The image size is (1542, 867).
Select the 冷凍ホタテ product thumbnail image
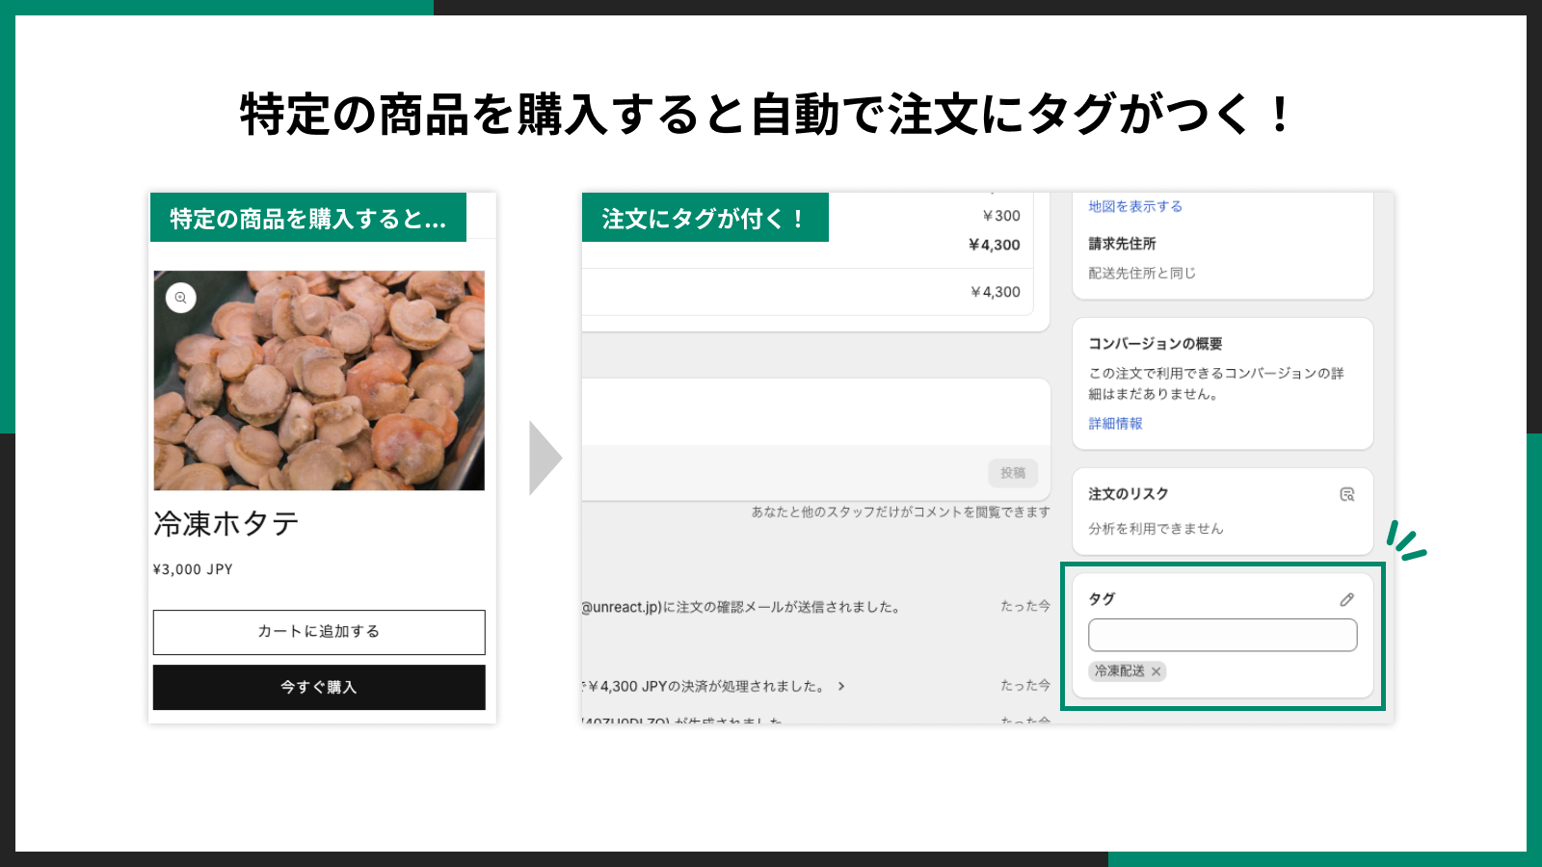(x=318, y=381)
